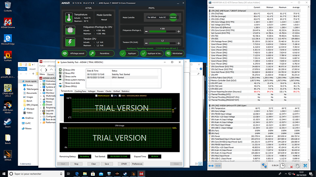
Task: Switch to Powers tab
Action: [100, 91]
